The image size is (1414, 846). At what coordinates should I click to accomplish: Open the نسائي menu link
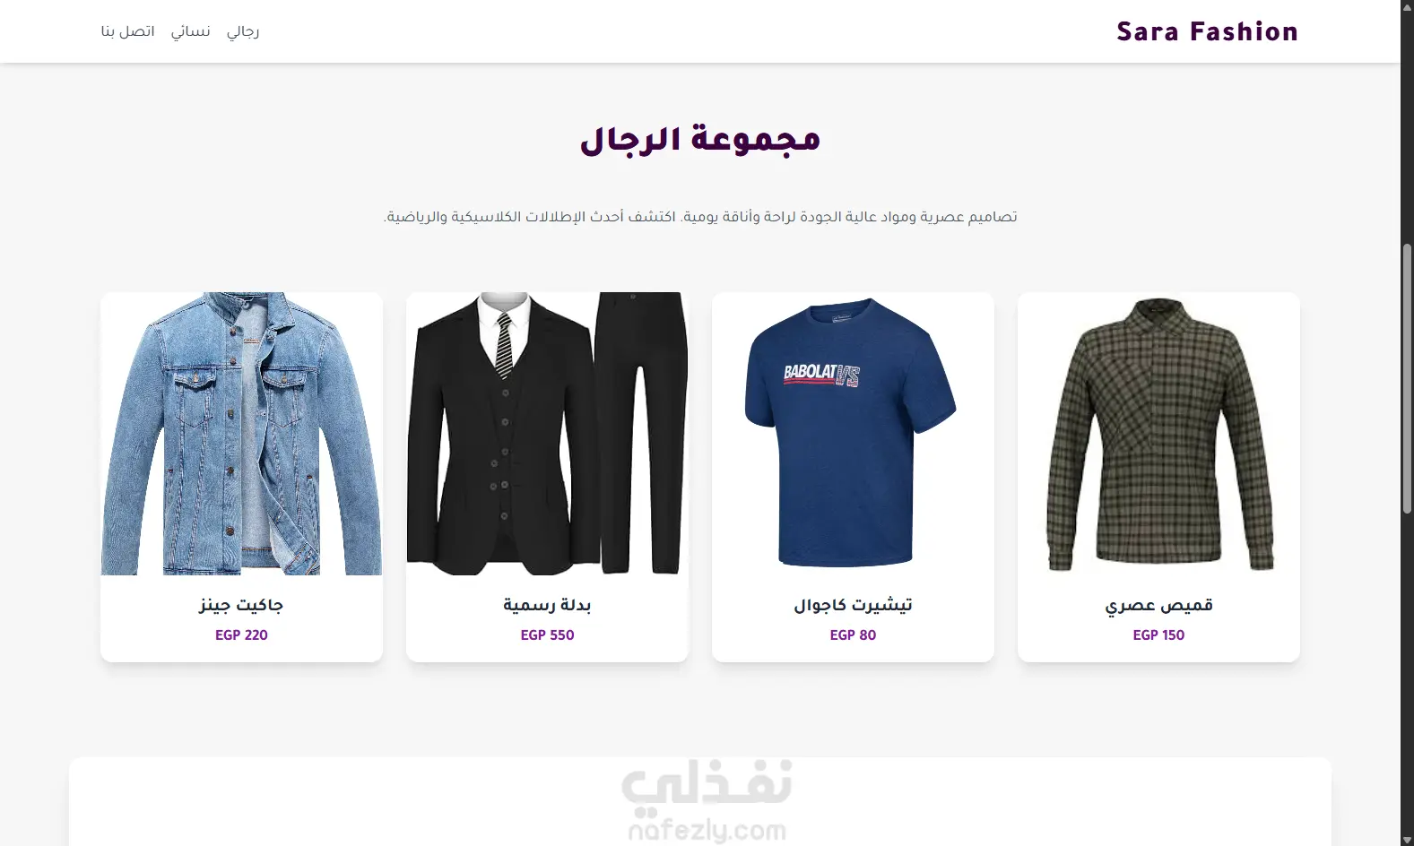190,31
